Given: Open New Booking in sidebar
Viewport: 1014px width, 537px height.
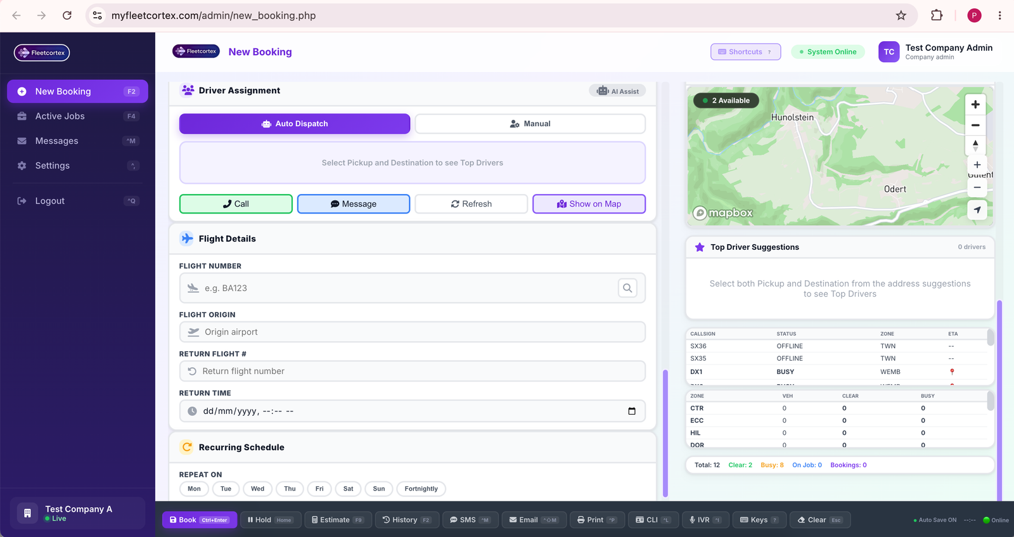Looking at the screenshot, I should click(77, 91).
